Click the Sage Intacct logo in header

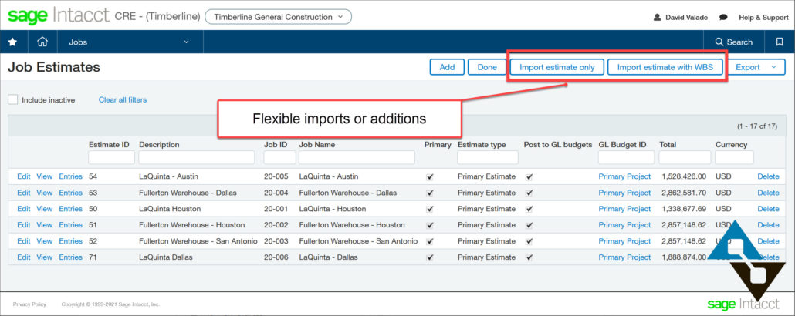click(59, 17)
